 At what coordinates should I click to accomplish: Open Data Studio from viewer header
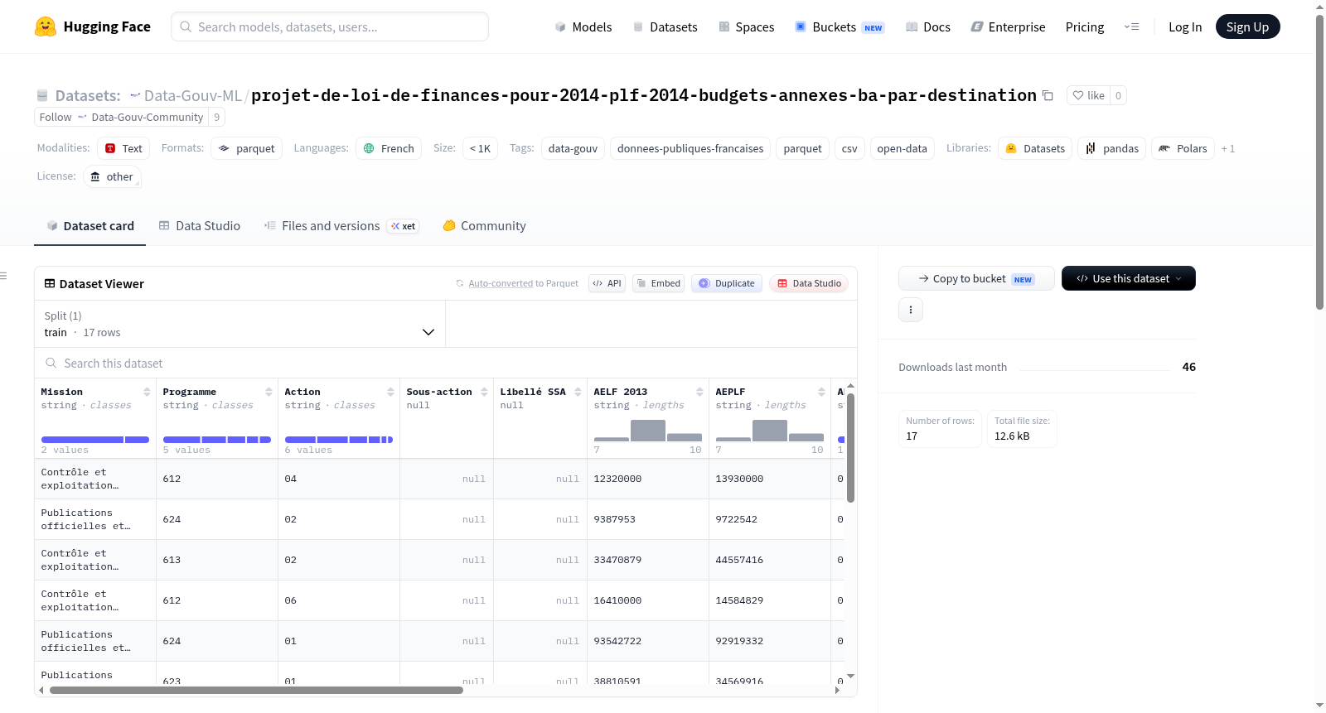point(808,283)
